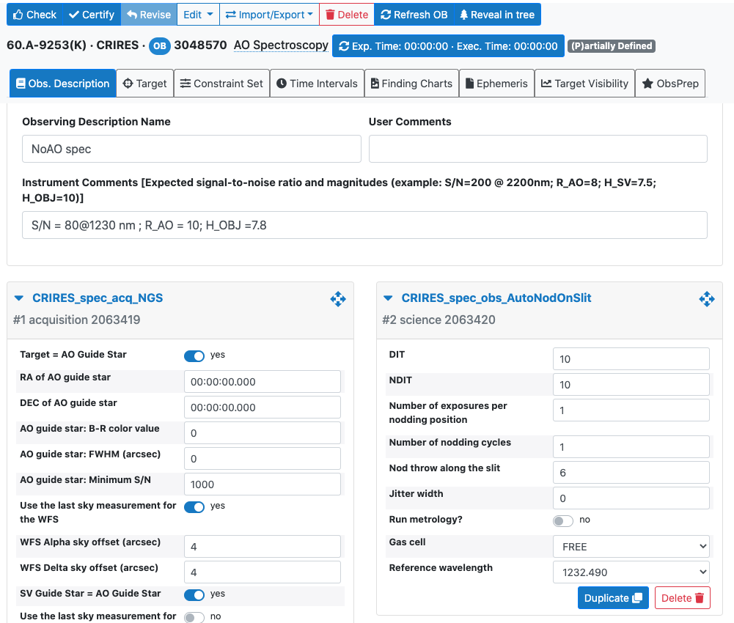Image resolution: width=734 pixels, height=623 pixels.
Task: Refresh Exp. Time and Exec. Time
Action: [448, 46]
